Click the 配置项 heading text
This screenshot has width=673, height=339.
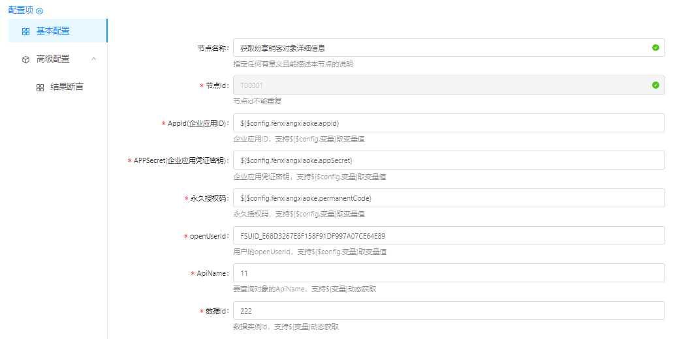20,10
